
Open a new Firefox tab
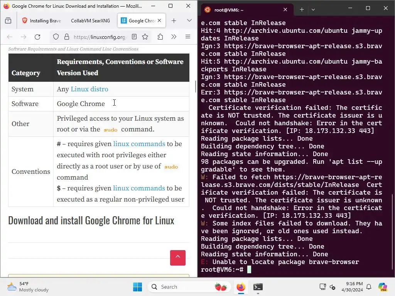pos(174,21)
